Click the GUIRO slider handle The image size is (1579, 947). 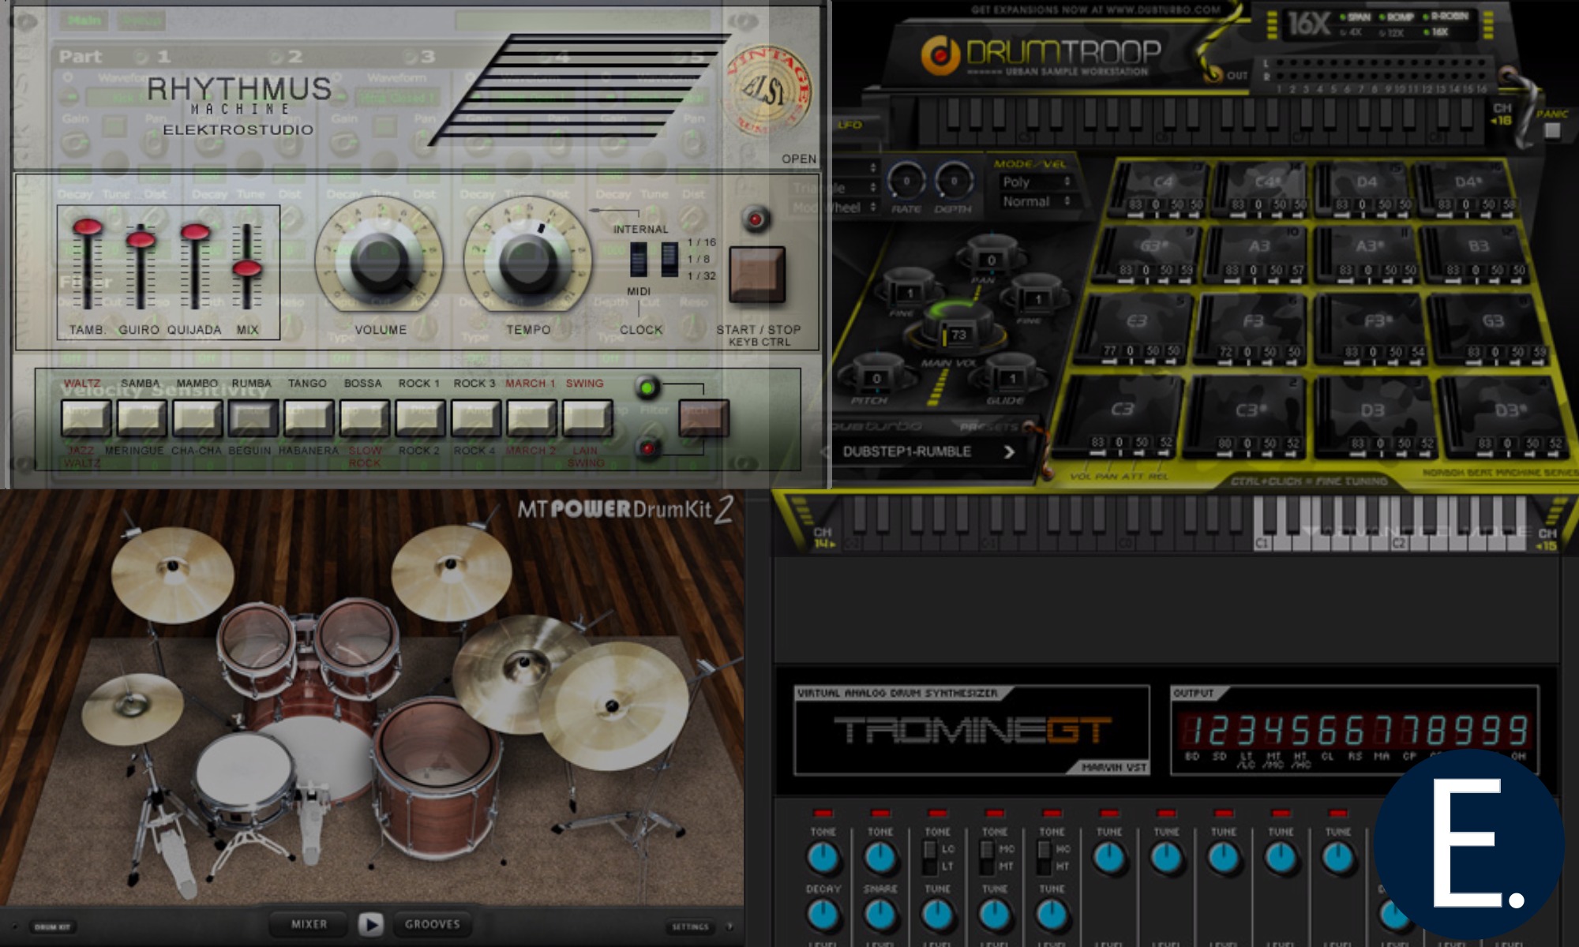(141, 239)
